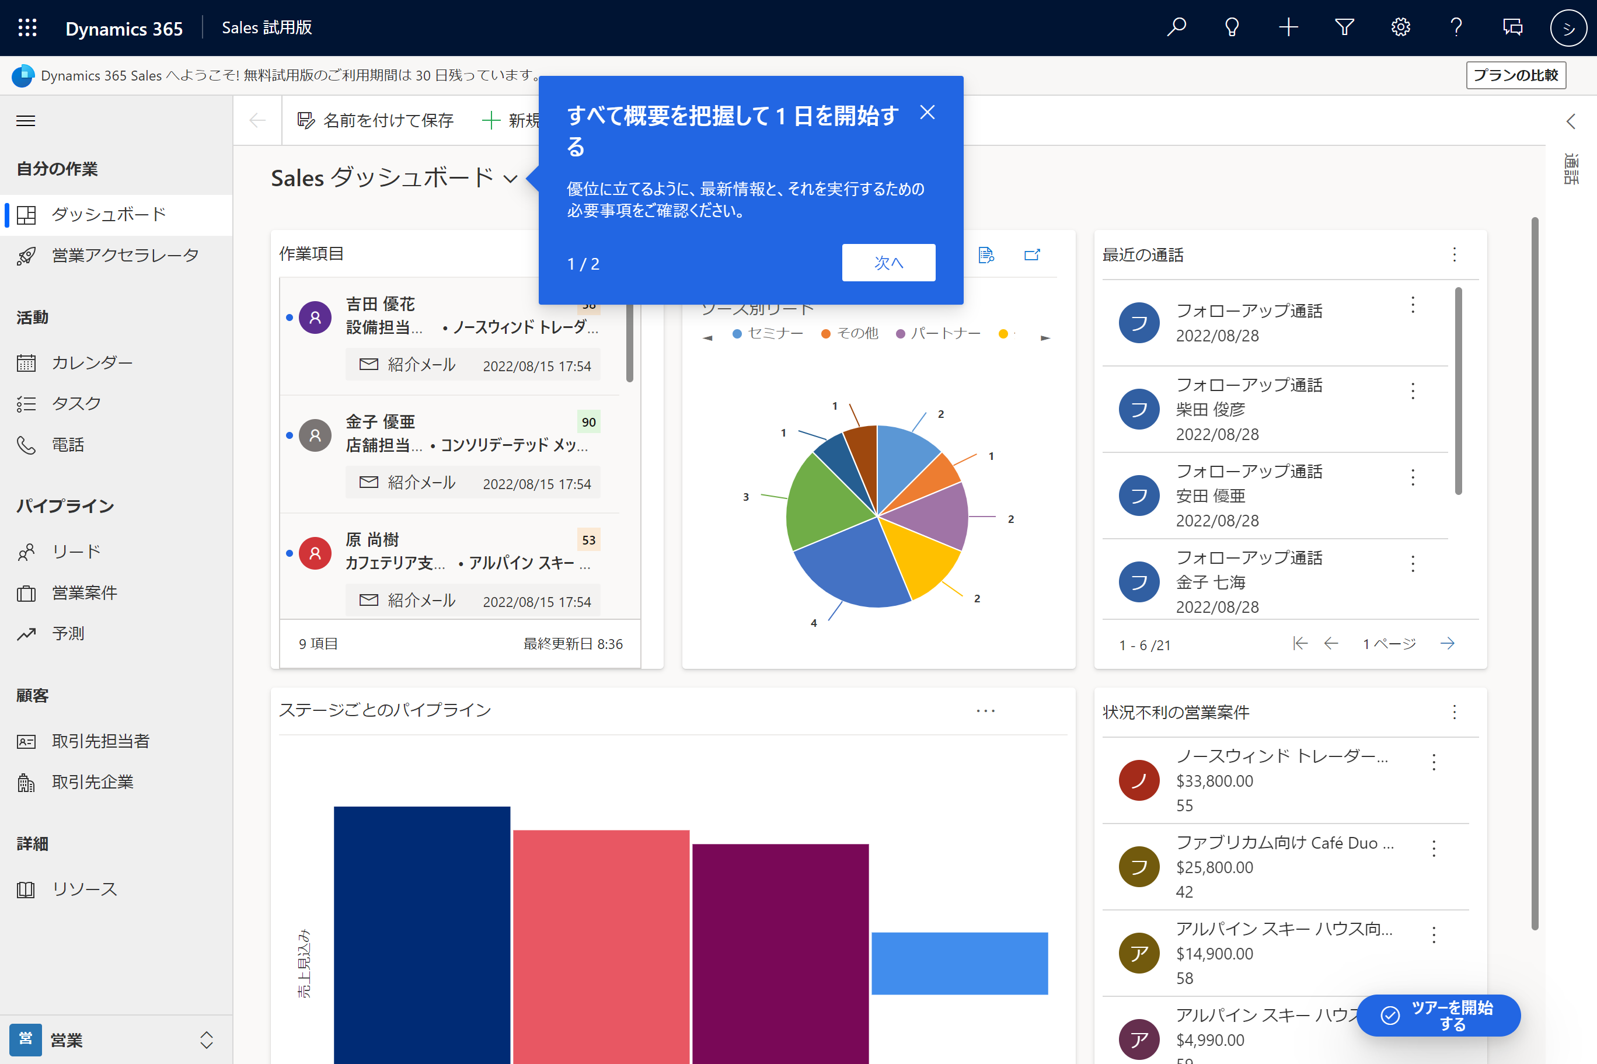Viewport: 1597px width, 1064px height.
Task: Open 状況不利の営業案件 more options
Action: (1454, 712)
